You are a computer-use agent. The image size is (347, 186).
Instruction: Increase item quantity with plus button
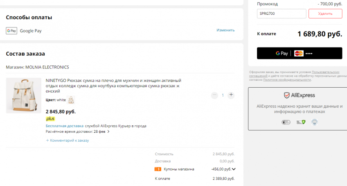click(x=231, y=95)
